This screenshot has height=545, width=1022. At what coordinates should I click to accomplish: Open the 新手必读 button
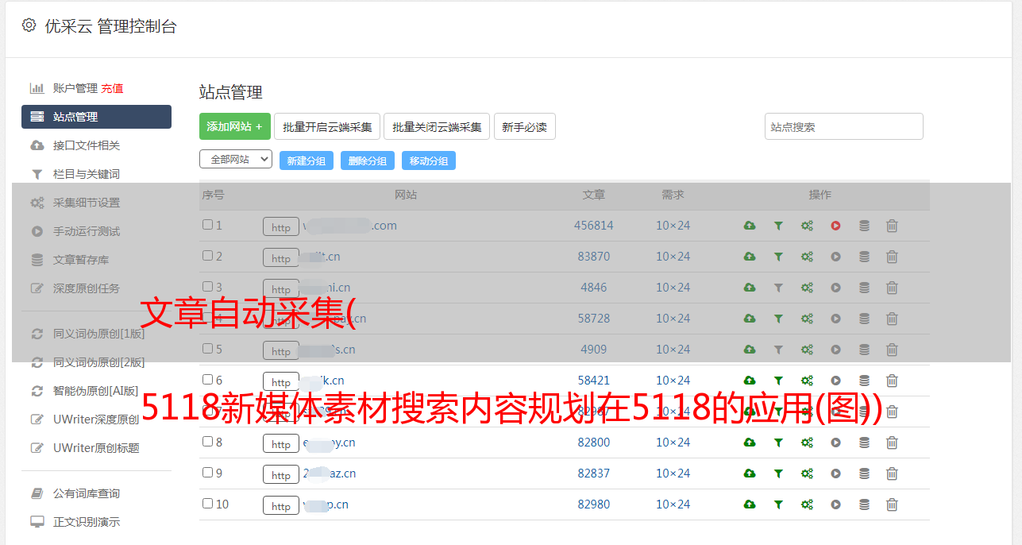click(524, 126)
